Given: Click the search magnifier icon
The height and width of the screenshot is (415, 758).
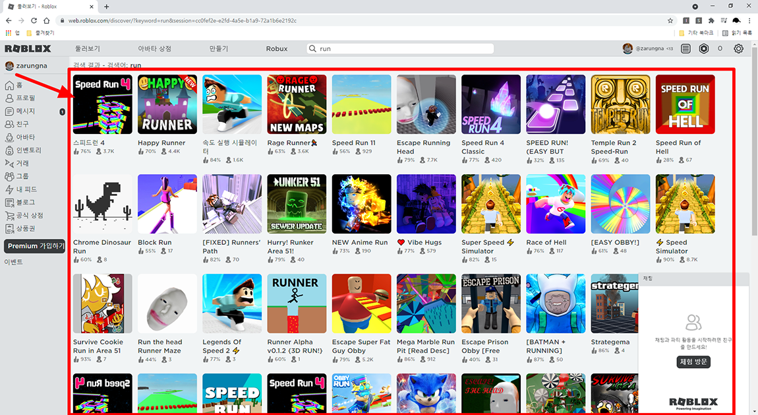Looking at the screenshot, I should coord(313,48).
